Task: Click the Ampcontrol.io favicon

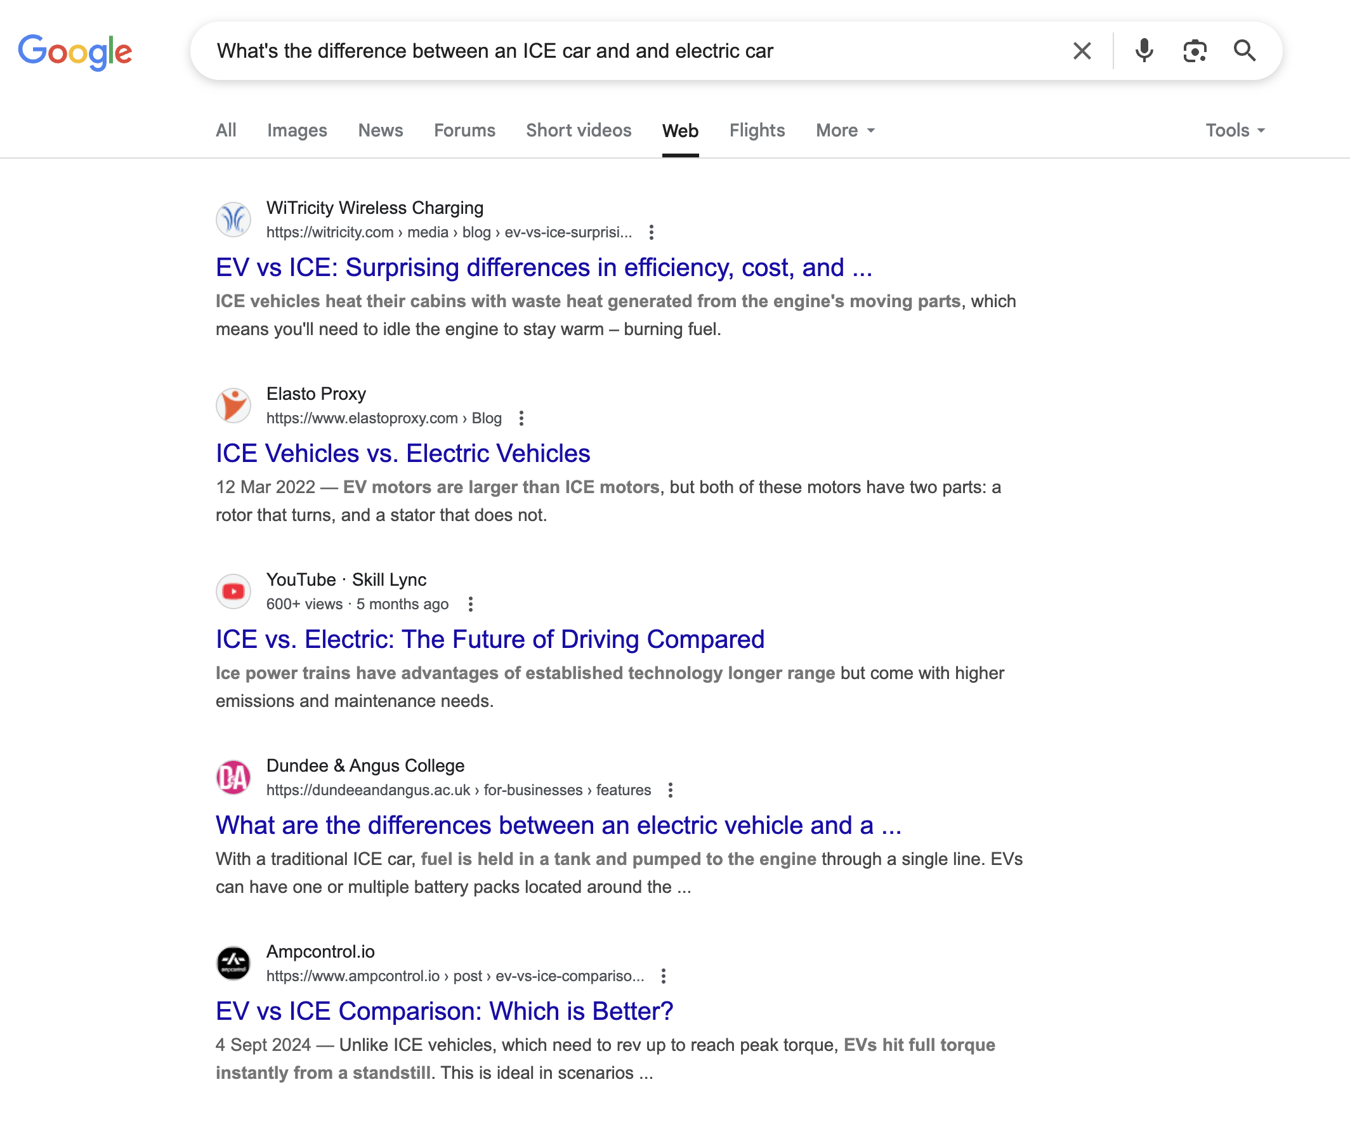Action: point(233,963)
